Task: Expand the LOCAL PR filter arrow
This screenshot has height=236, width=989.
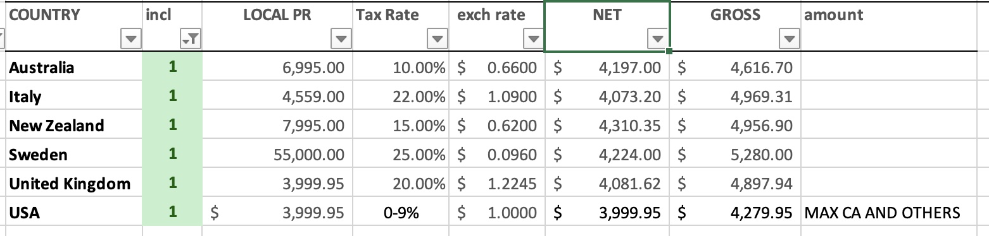Action: click(341, 40)
